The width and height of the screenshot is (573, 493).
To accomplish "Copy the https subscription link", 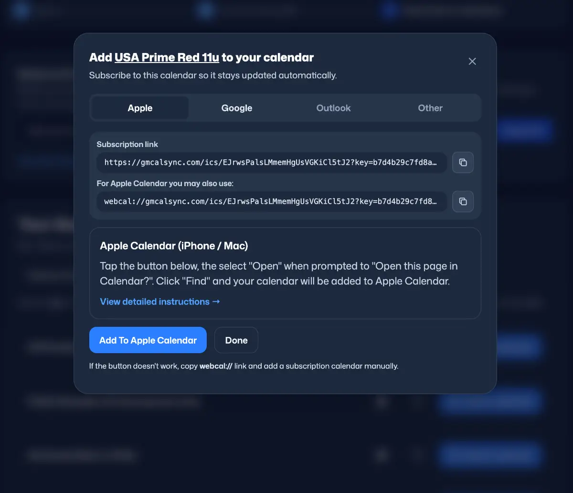I will pos(463,163).
